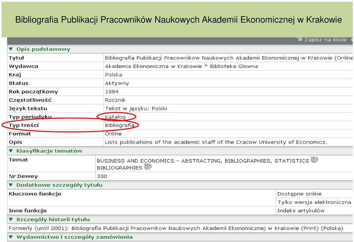354x242 pixels.
Task: Click the Typ treści row label
Action: pyautogui.click(x=24, y=125)
